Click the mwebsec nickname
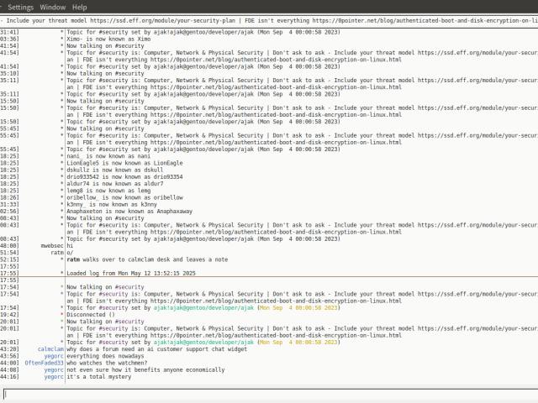The image size is (538, 403). pos(52,244)
